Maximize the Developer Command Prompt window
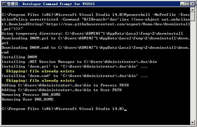Image resolution: width=197 pixels, height=127 pixels. (x=187, y=4)
